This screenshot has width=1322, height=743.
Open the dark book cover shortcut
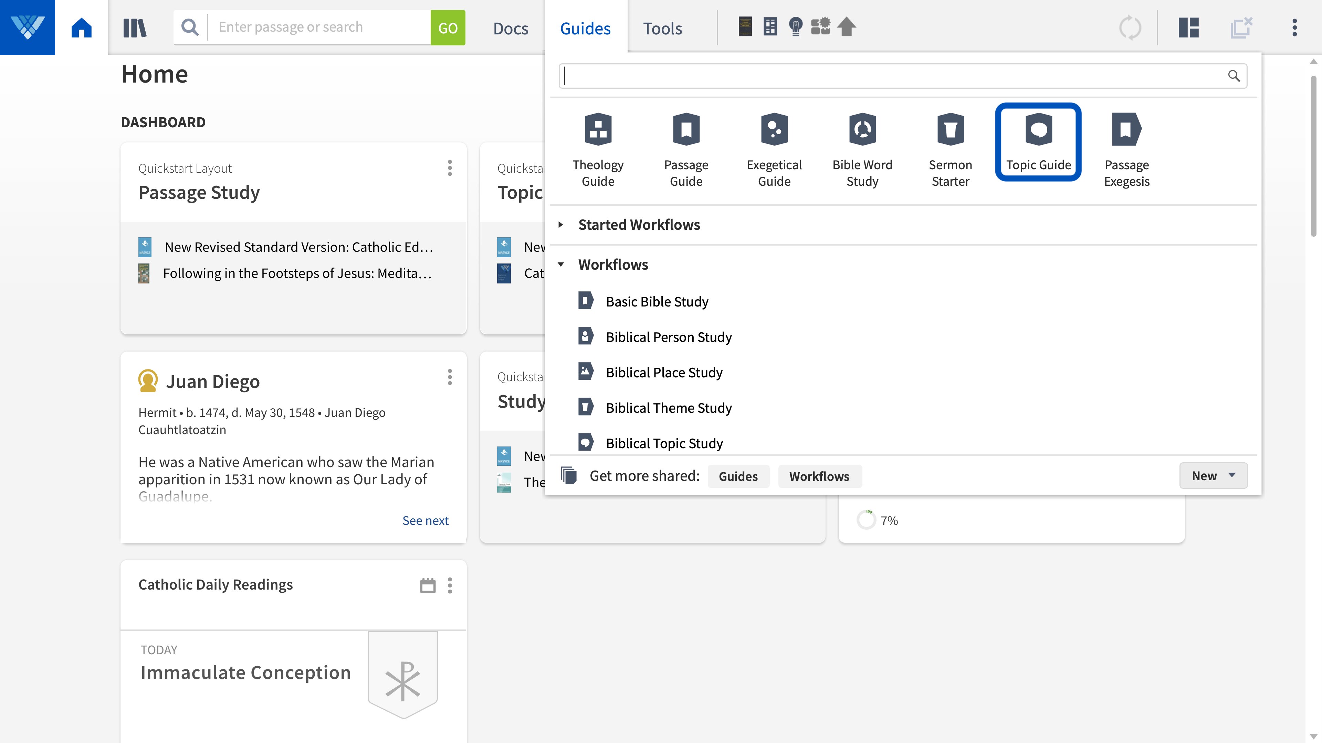[x=745, y=27]
